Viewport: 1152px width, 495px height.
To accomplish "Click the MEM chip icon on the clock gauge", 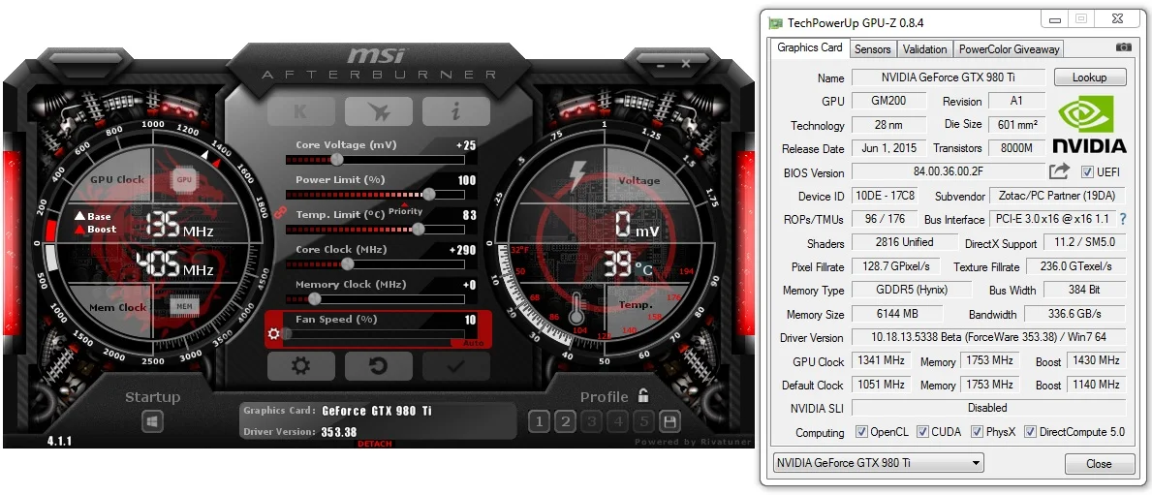I will [184, 306].
